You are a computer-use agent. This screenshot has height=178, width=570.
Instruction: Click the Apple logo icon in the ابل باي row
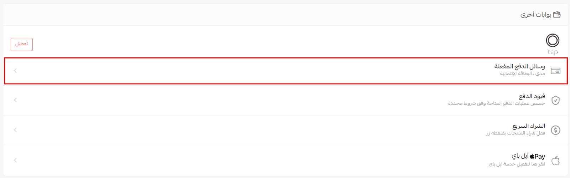pos(555,161)
